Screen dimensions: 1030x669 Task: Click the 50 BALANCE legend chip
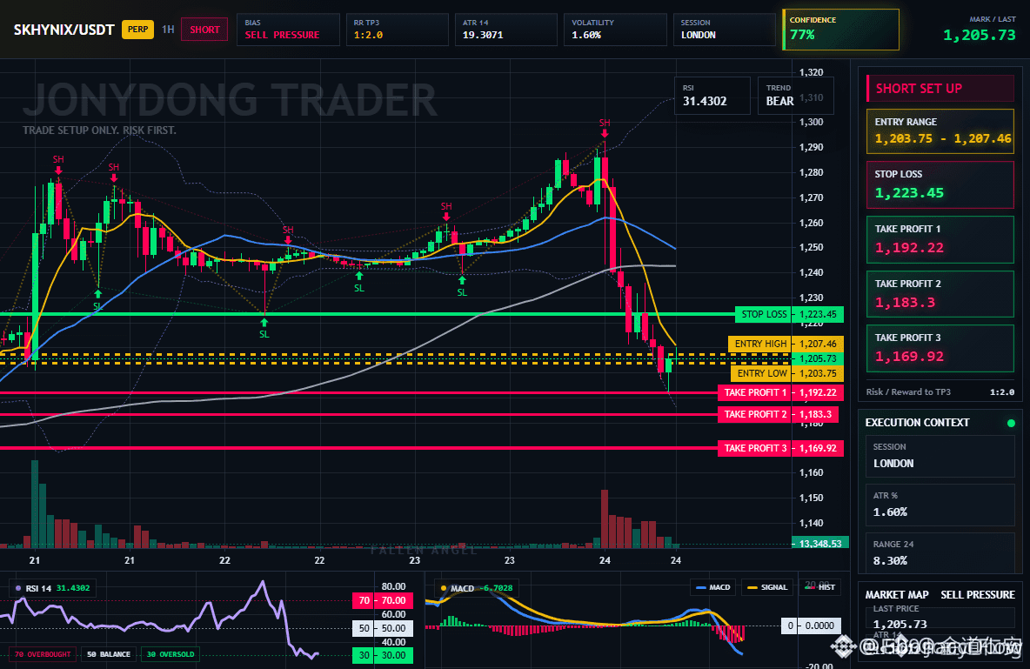click(109, 654)
